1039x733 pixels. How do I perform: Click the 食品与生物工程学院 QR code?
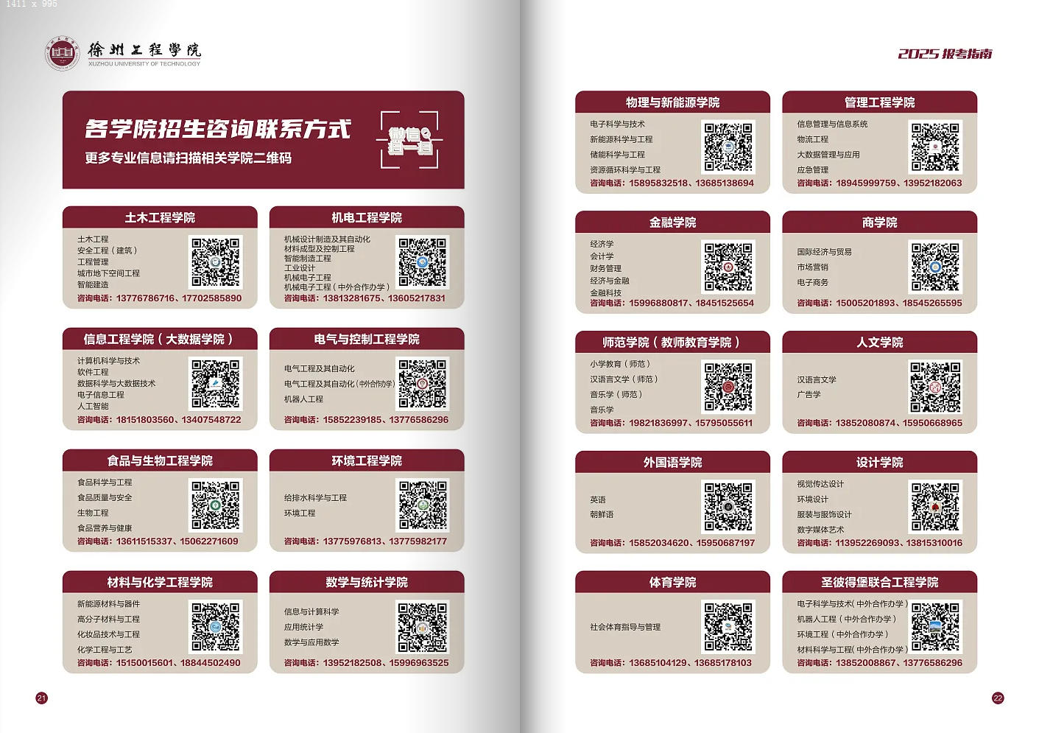[x=216, y=505]
